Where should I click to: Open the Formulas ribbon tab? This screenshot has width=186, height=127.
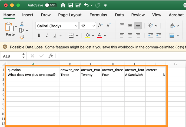coord(98,15)
